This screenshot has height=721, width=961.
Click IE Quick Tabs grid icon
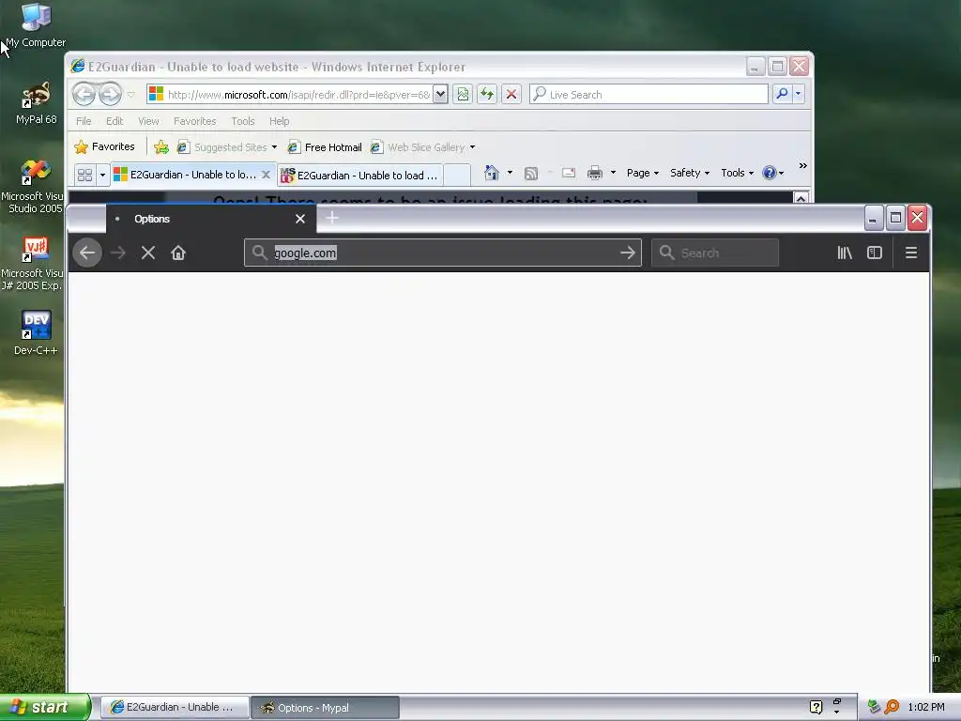[85, 175]
